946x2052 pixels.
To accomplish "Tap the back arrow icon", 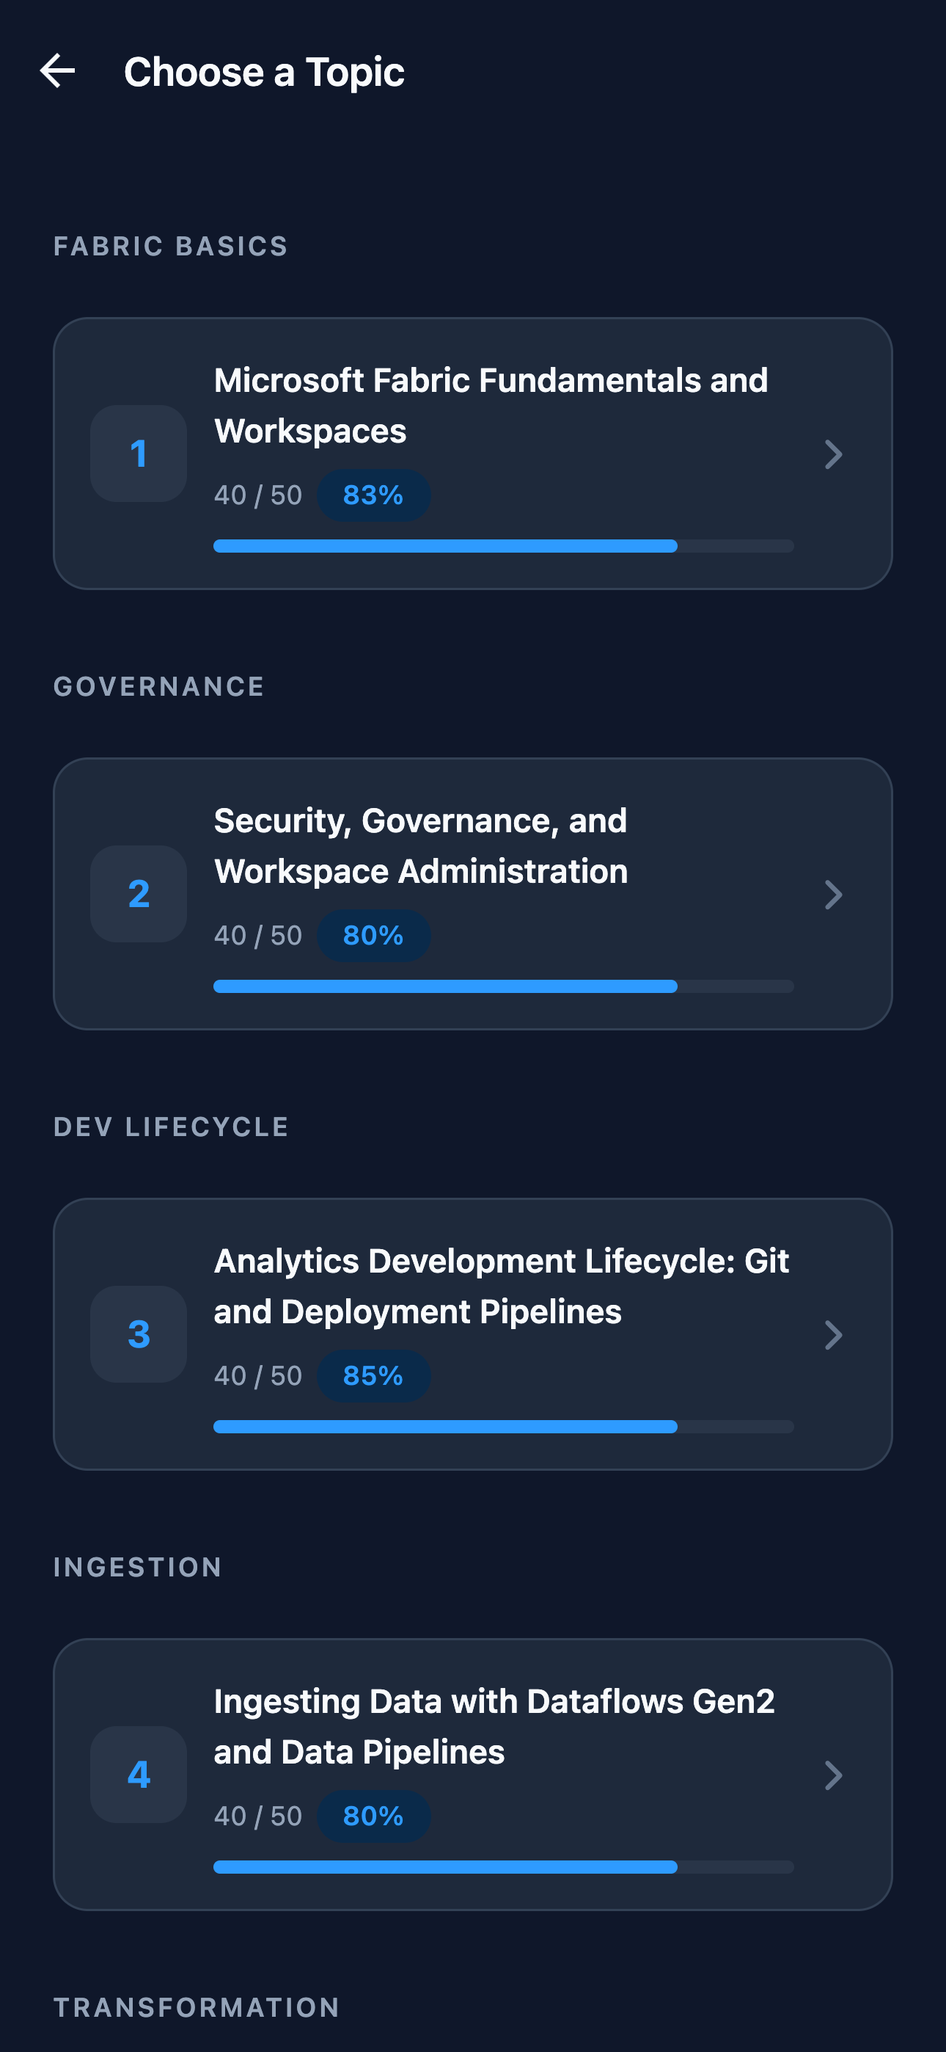I will (57, 72).
